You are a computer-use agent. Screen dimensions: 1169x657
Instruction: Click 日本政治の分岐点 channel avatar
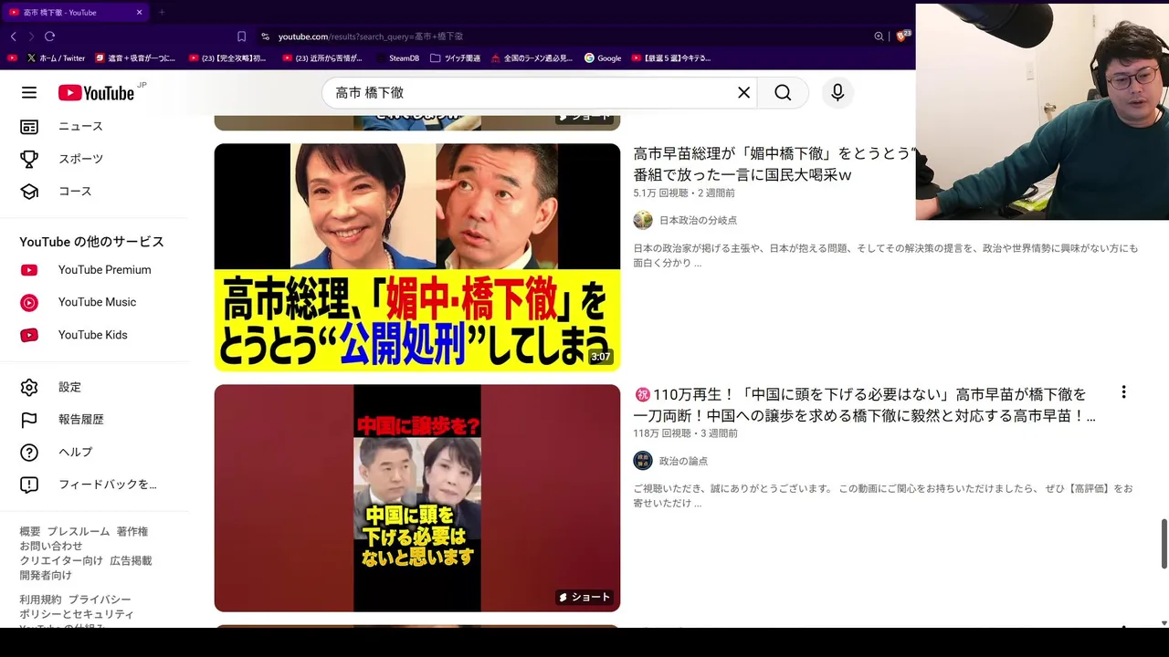tap(643, 220)
